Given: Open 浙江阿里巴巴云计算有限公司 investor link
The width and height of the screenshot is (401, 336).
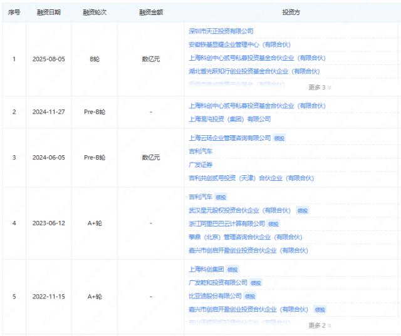Looking at the screenshot, I should coord(227,223).
